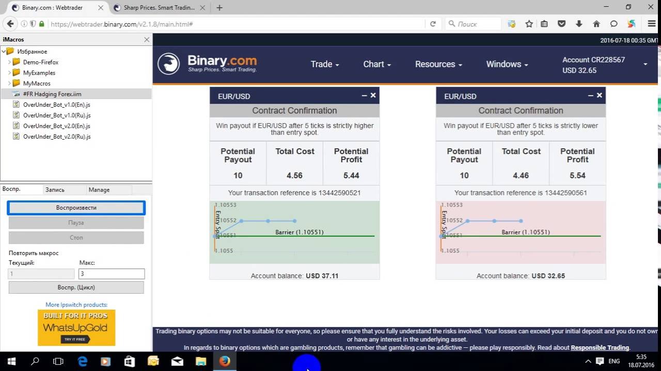Click the Поиск search box

coord(473,24)
